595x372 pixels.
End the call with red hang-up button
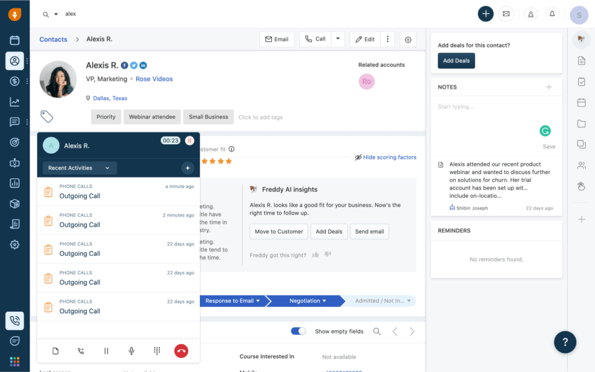[x=181, y=351]
